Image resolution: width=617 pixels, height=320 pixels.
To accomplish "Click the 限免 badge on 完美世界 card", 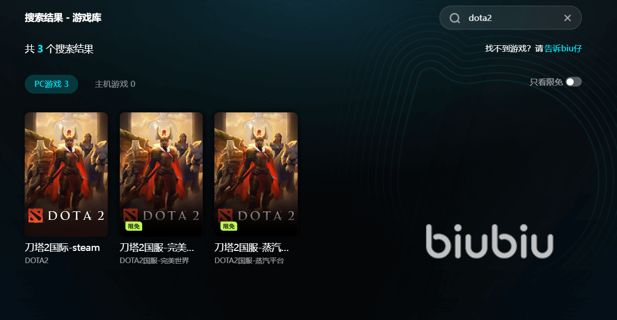I will tap(133, 226).
